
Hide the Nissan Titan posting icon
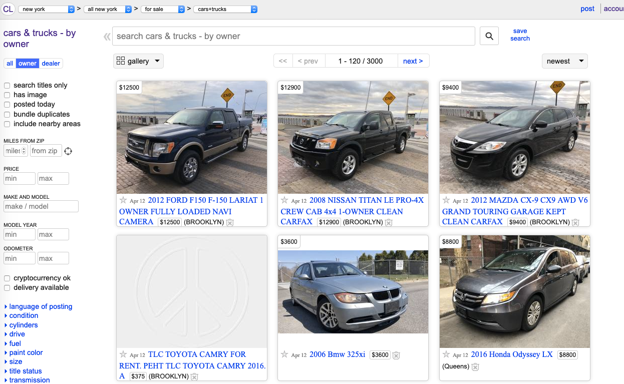tap(389, 222)
